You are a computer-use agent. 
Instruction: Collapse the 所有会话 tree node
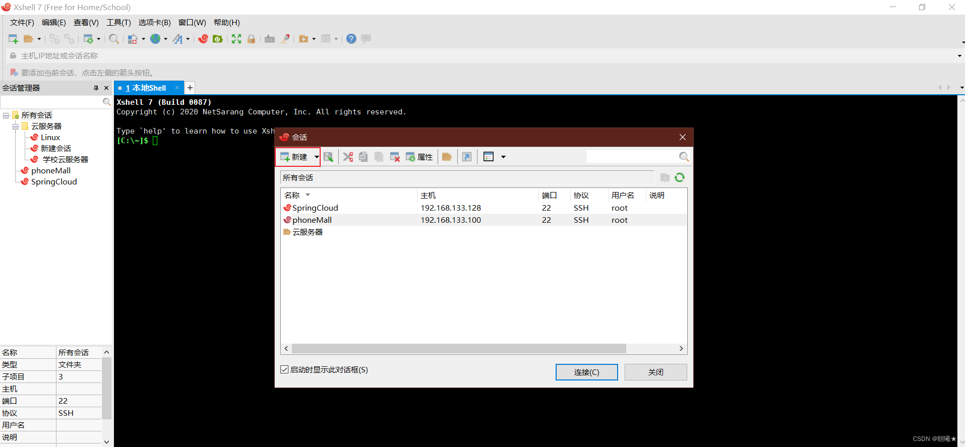pyautogui.click(x=6, y=115)
